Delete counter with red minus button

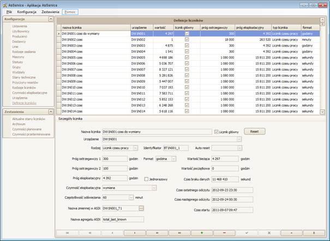tap(224, 233)
